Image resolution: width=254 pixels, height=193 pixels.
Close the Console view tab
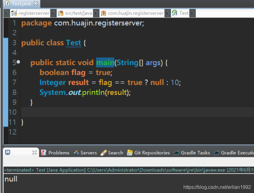(35, 152)
